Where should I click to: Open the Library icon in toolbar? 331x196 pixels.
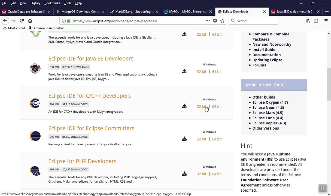[x=308, y=21]
